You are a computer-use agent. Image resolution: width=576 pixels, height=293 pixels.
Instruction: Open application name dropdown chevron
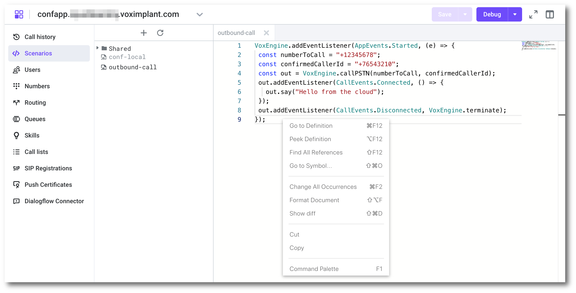199,15
